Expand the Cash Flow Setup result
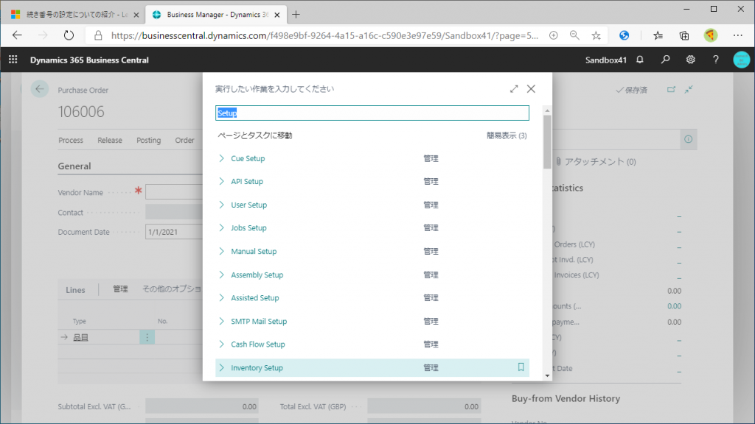This screenshot has height=424, width=755. click(221, 344)
